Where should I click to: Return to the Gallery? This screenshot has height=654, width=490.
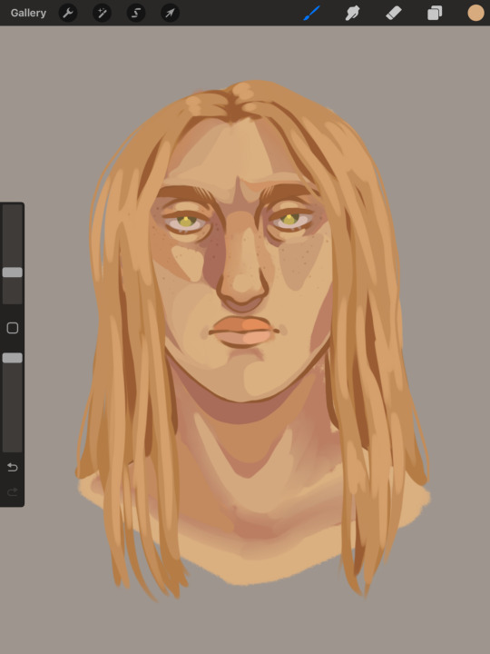(28, 13)
